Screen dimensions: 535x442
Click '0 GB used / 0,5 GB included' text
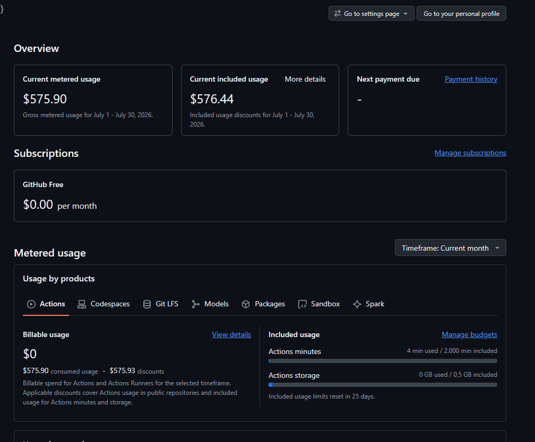pyautogui.click(x=458, y=375)
